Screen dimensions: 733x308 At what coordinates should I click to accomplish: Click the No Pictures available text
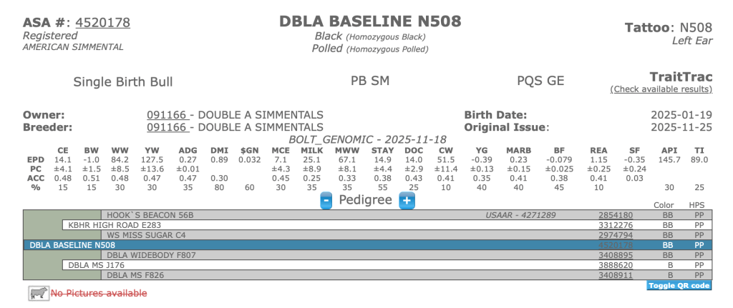pos(98,293)
